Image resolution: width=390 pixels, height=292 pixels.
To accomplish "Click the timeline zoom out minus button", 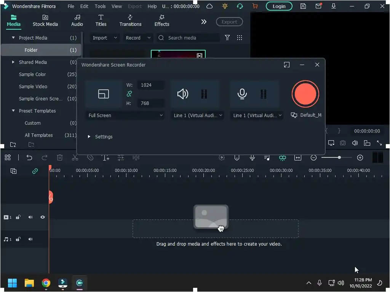I will click(314, 157).
